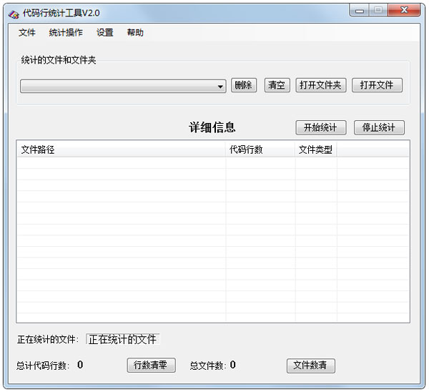The height and width of the screenshot is (392, 429).
Task: Click the 清空 button
Action: click(x=277, y=86)
